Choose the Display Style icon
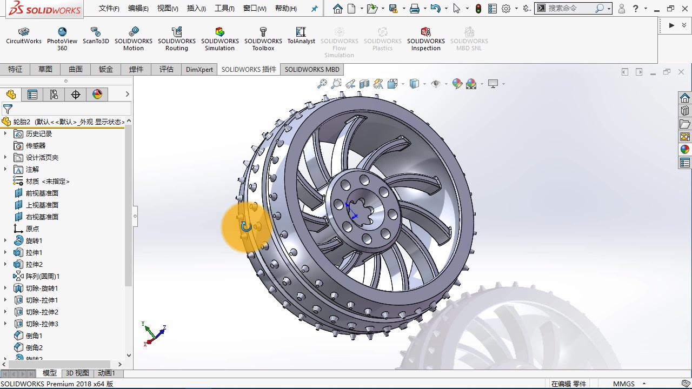 415,84
